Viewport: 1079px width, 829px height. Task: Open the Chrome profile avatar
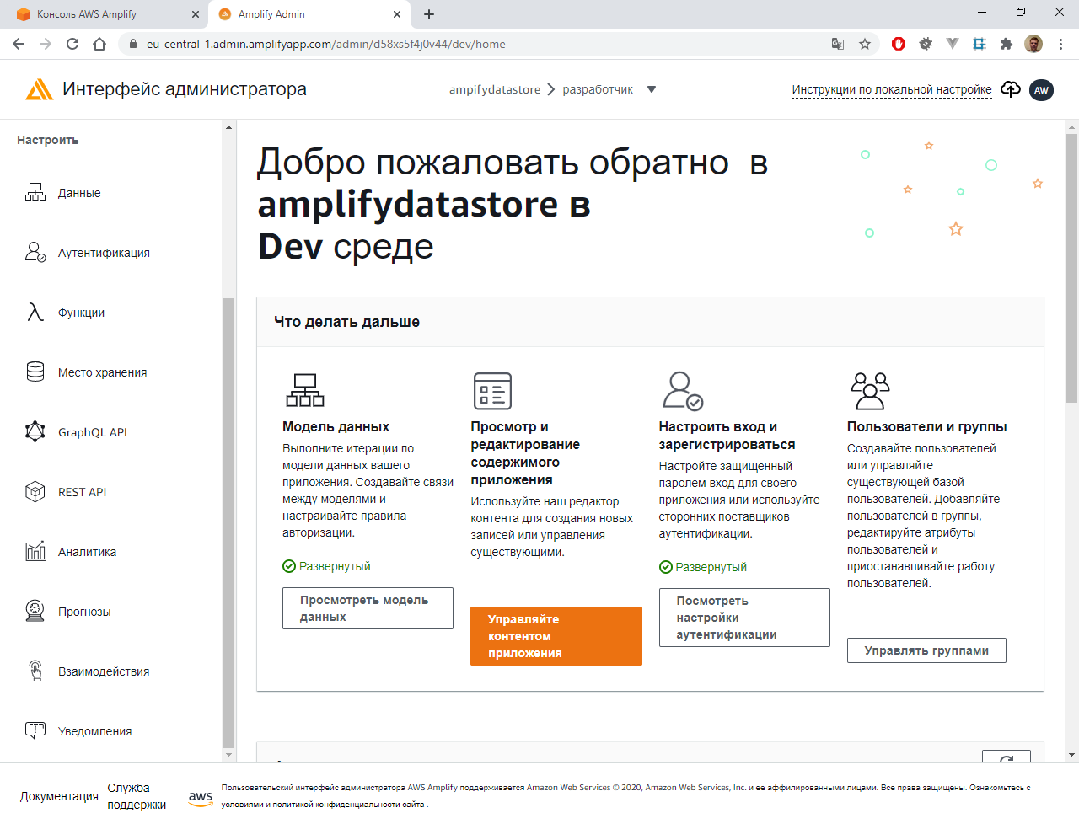[x=1033, y=44]
